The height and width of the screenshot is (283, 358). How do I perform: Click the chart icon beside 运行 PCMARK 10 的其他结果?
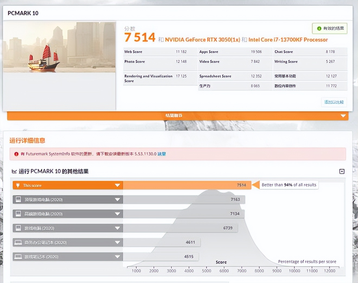pyautogui.click(x=14, y=171)
